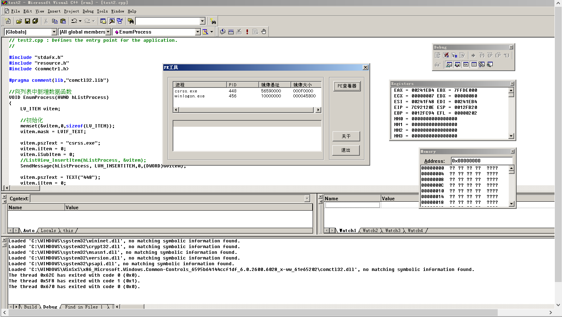Open the Project menu
This screenshot has height=317, width=562.
coord(71,11)
